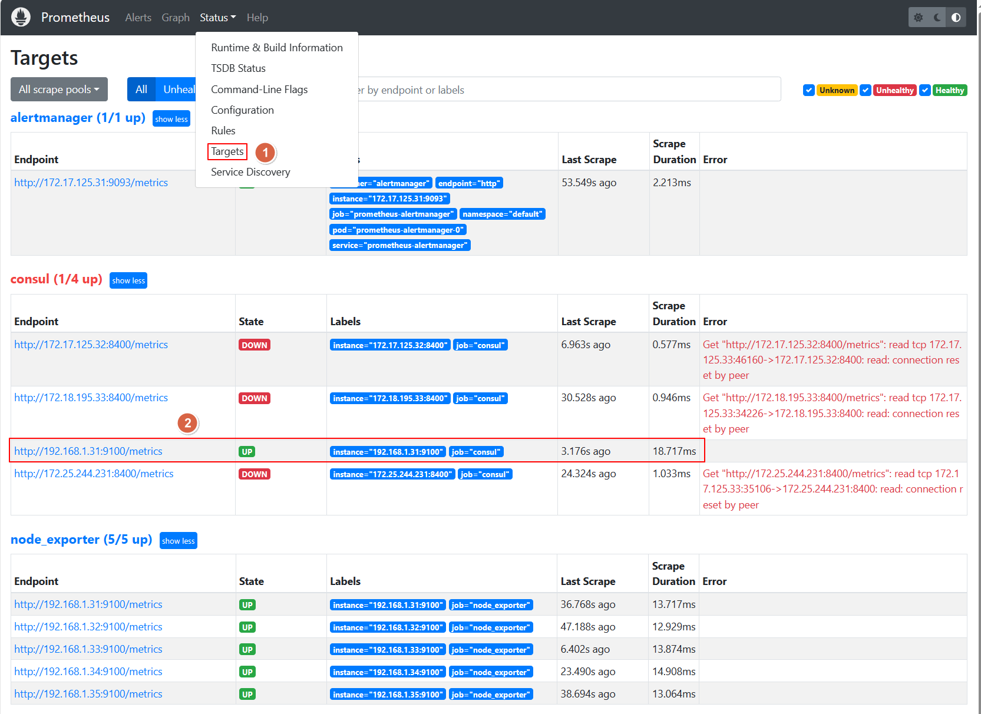Screen dimensions: 981x714
Task: Click scrape duration 18.717ms in consul
Action: (x=675, y=451)
